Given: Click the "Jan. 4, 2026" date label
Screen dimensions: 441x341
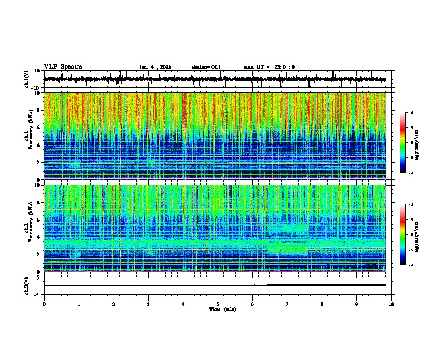Looking at the screenshot, I should click(x=155, y=67).
